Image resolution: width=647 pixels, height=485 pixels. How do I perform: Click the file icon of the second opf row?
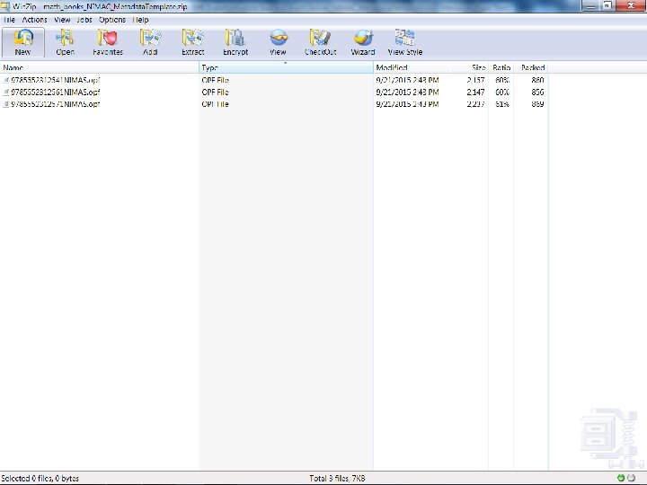5,92
